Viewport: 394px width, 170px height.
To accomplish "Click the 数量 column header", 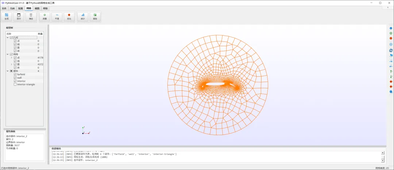I will [40, 33].
